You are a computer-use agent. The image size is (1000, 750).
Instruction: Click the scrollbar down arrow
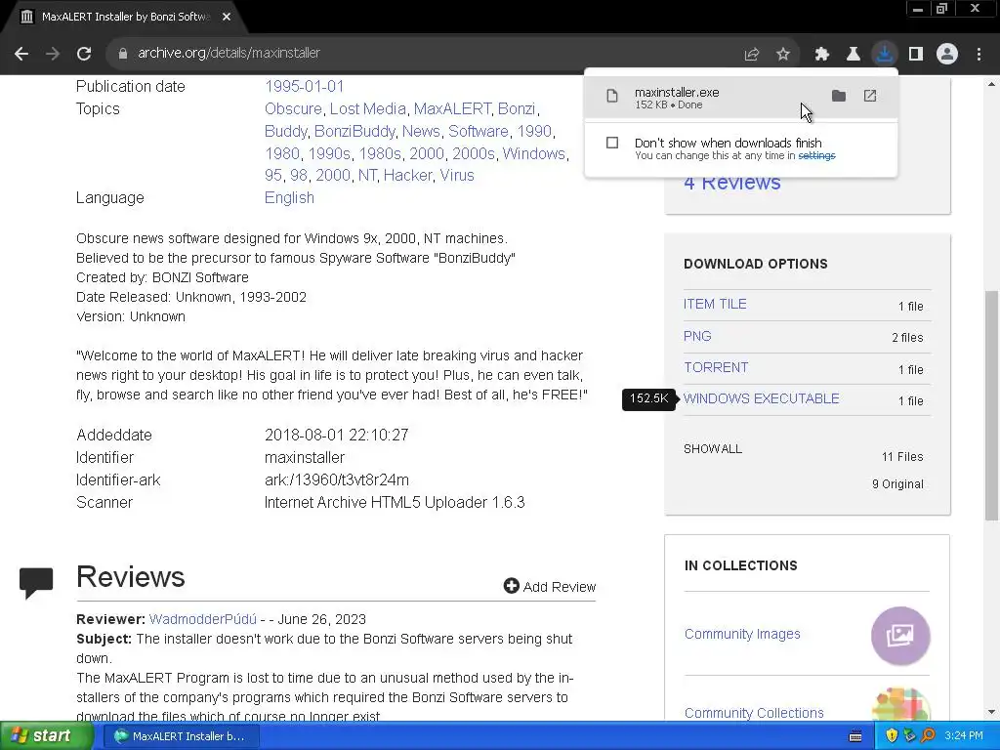tap(991, 712)
